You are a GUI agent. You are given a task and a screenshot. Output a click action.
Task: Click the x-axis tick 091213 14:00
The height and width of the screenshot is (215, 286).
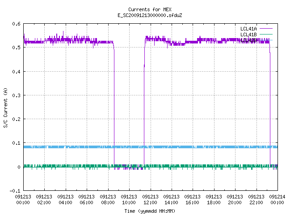pyautogui.click(x=171, y=200)
